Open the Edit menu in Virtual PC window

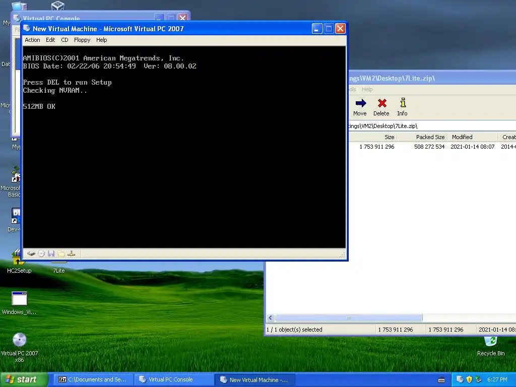coord(50,40)
